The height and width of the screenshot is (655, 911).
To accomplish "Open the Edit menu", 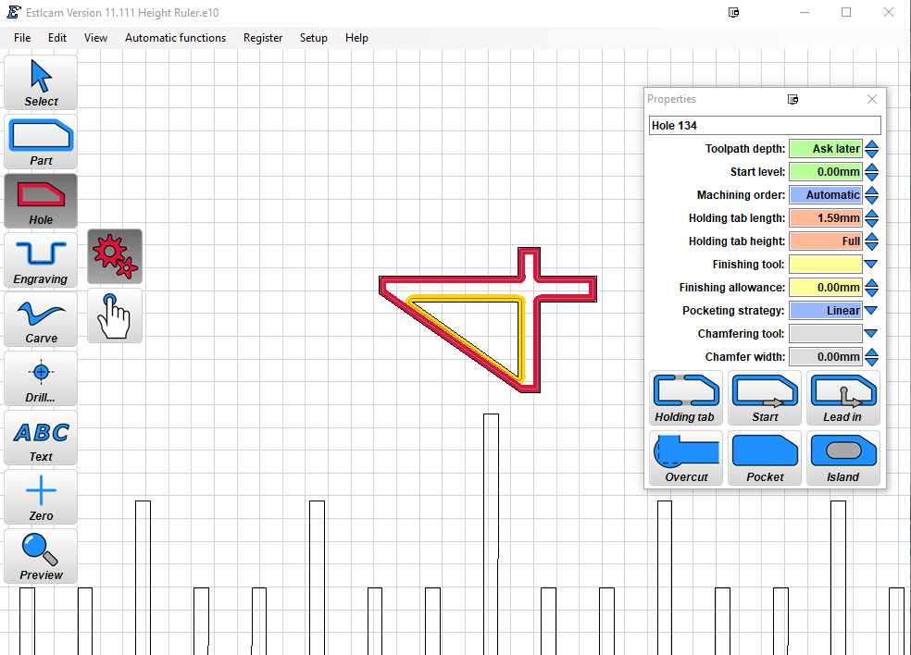I will point(57,38).
